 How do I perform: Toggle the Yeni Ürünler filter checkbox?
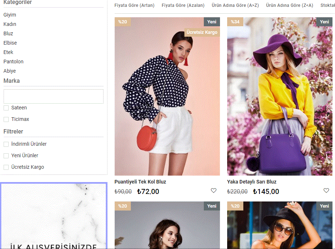coord(6,156)
